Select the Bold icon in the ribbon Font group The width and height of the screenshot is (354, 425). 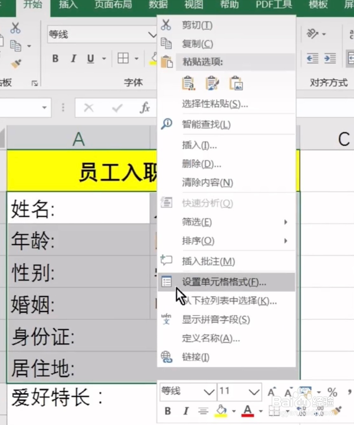click(56, 58)
